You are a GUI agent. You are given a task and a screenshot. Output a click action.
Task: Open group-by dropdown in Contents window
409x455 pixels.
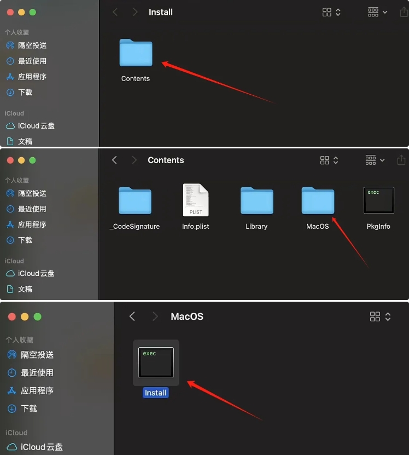click(x=375, y=160)
